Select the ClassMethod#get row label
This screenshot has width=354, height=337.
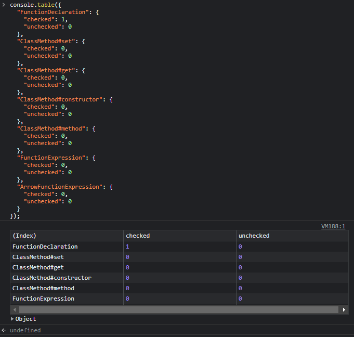38,267
